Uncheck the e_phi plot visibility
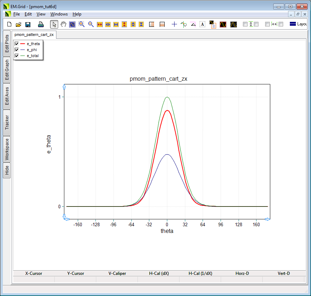The image size is (311, 296). 17,50
